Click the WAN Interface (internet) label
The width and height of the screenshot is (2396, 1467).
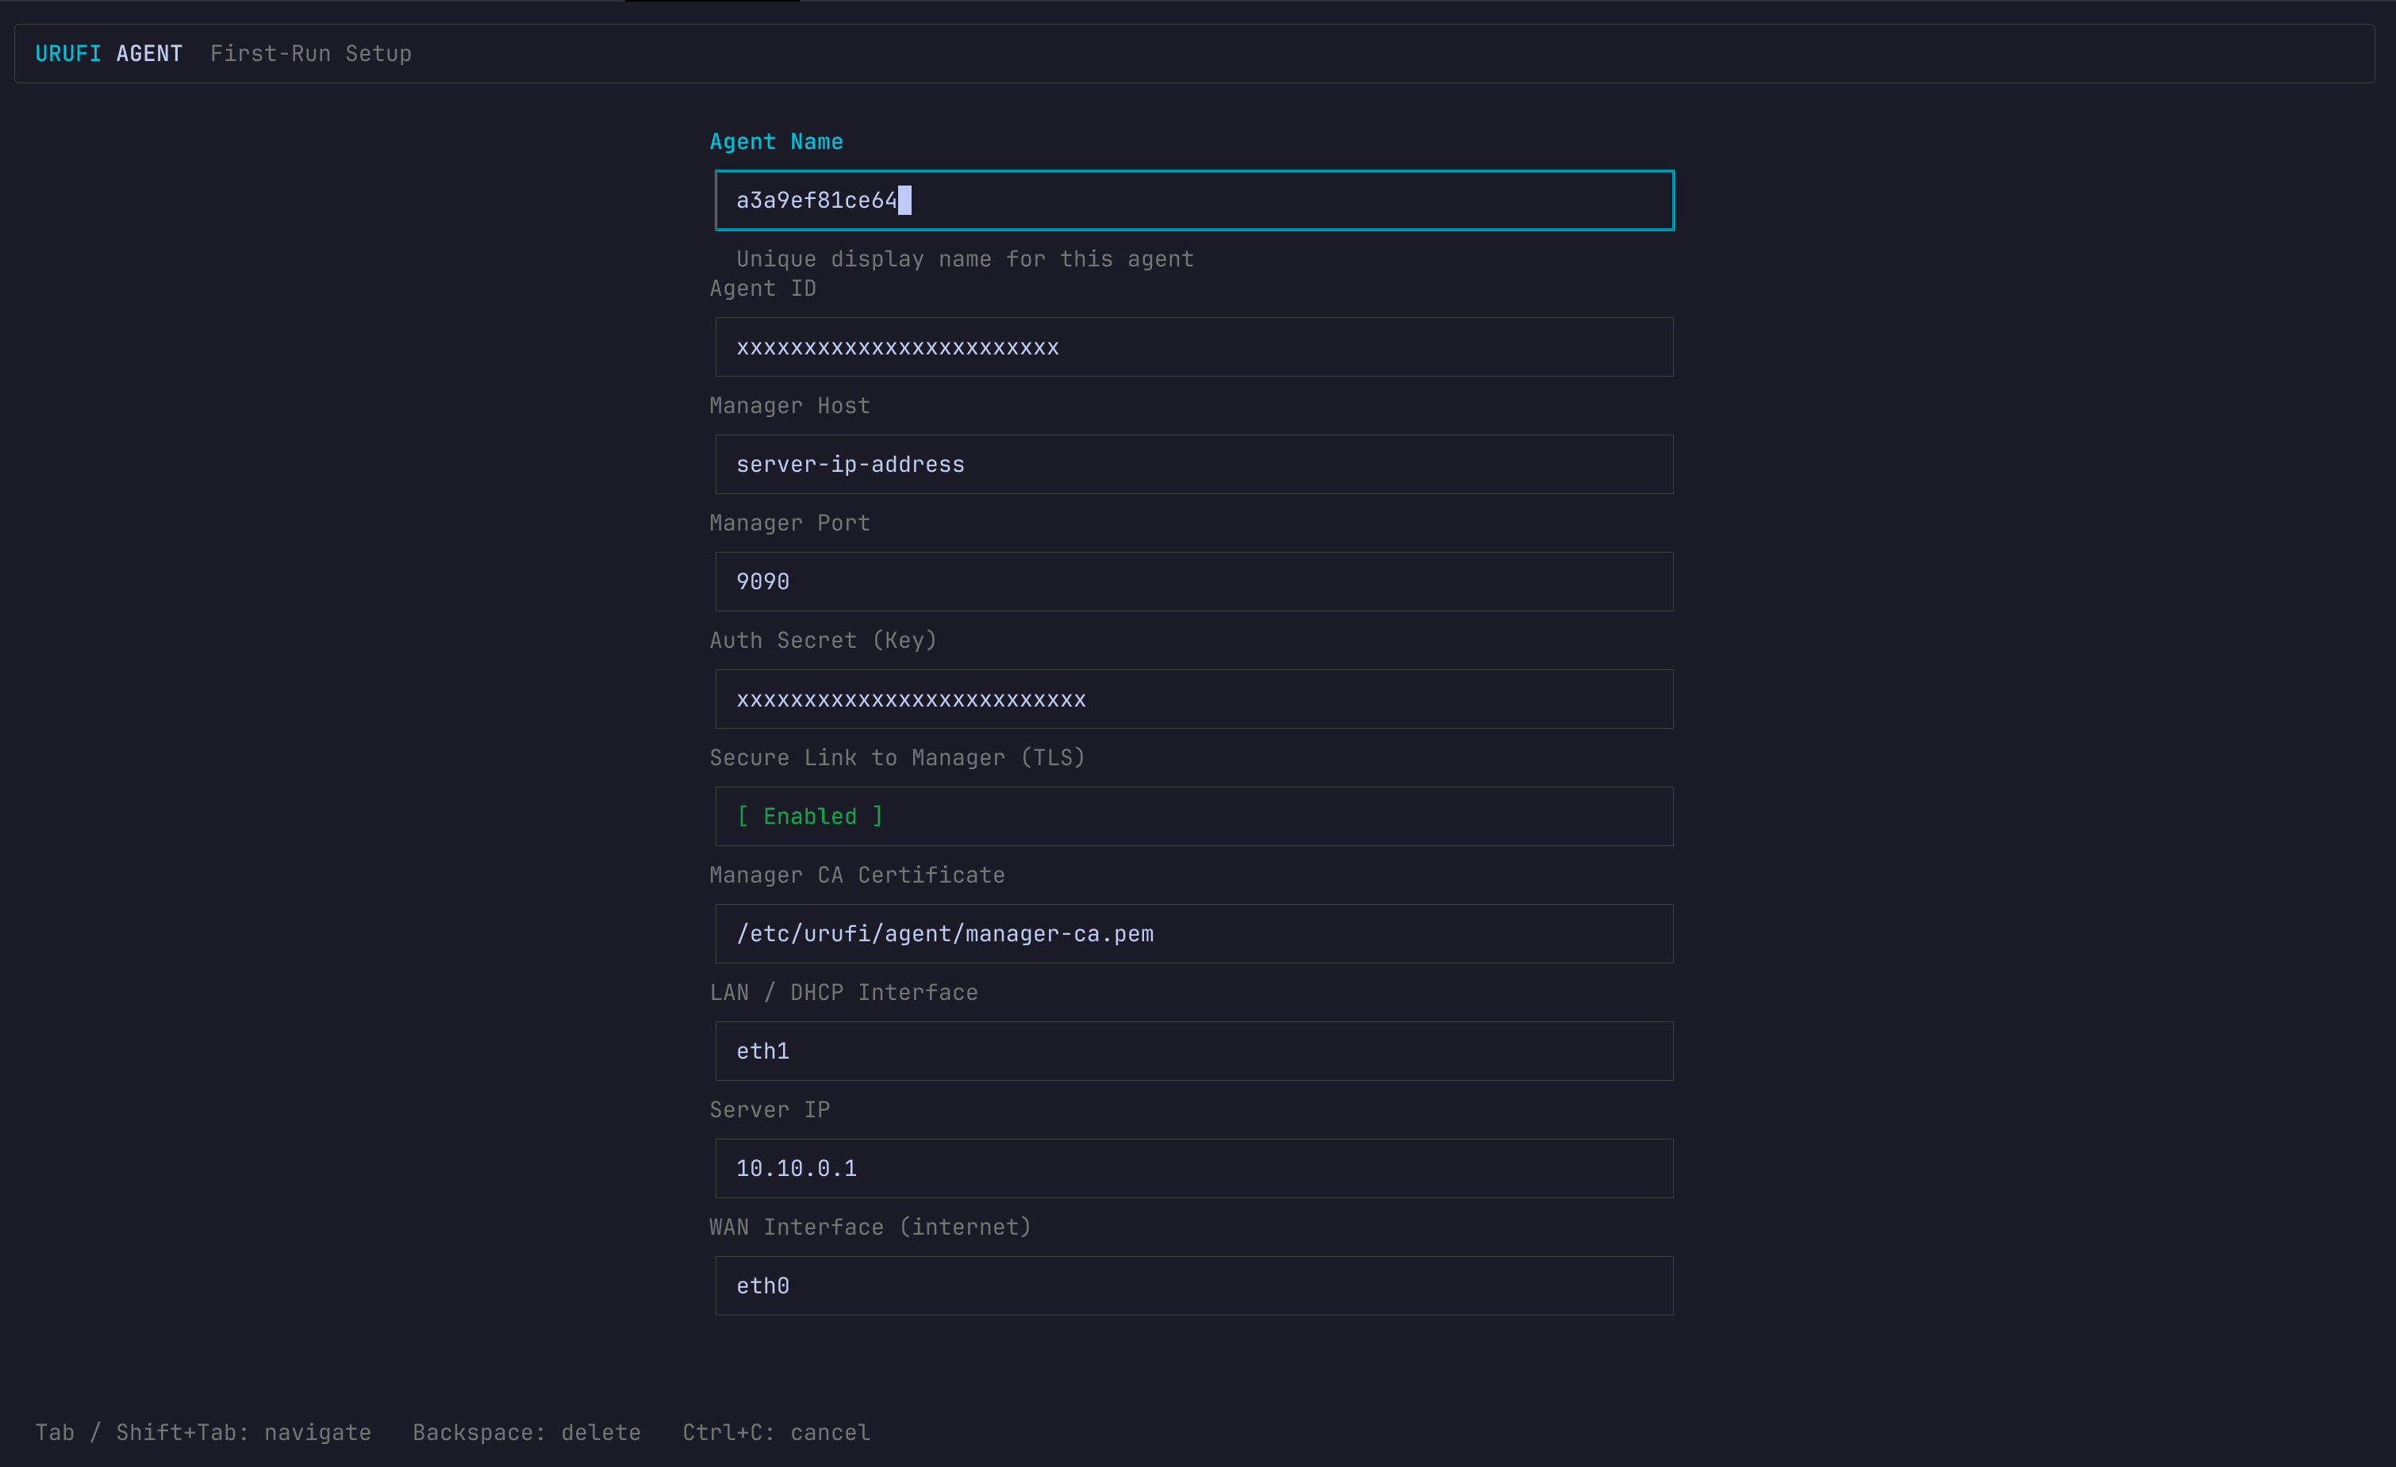[x=870, y=1227]
